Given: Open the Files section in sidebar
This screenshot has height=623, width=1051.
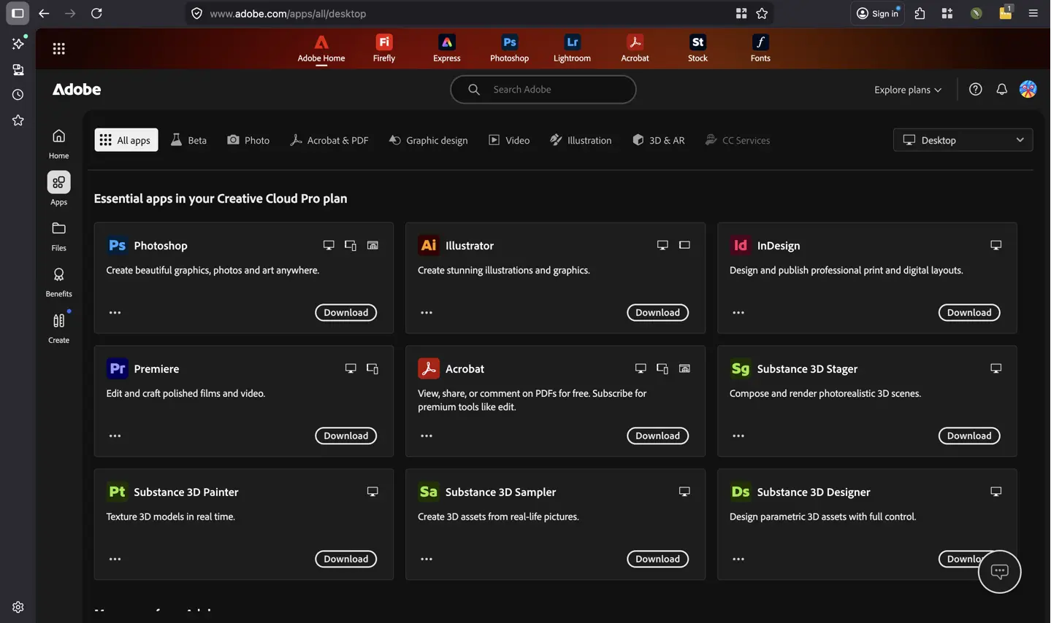Looking at the screenshot, I should click(58, 236).
